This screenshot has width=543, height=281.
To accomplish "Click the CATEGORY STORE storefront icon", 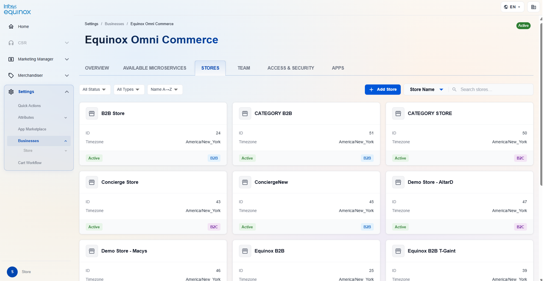I will tap(398, 113).
